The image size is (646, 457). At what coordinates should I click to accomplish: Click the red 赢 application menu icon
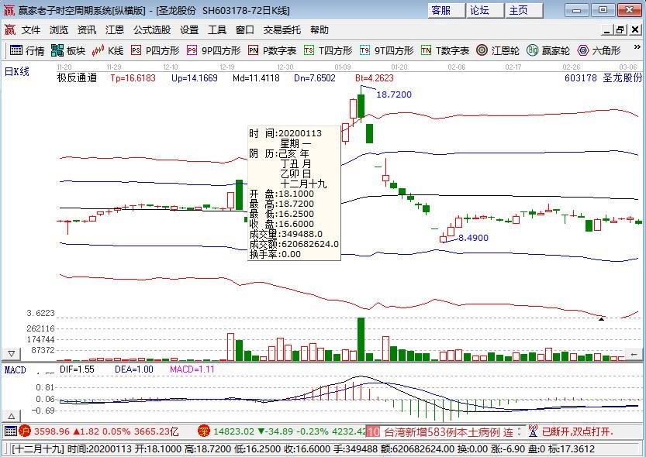pyautogui.click(x=10, y=29)
